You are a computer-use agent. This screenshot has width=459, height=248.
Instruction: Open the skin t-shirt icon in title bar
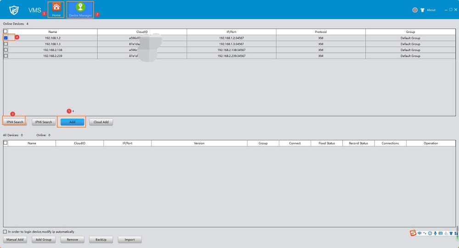pos(422,10)
